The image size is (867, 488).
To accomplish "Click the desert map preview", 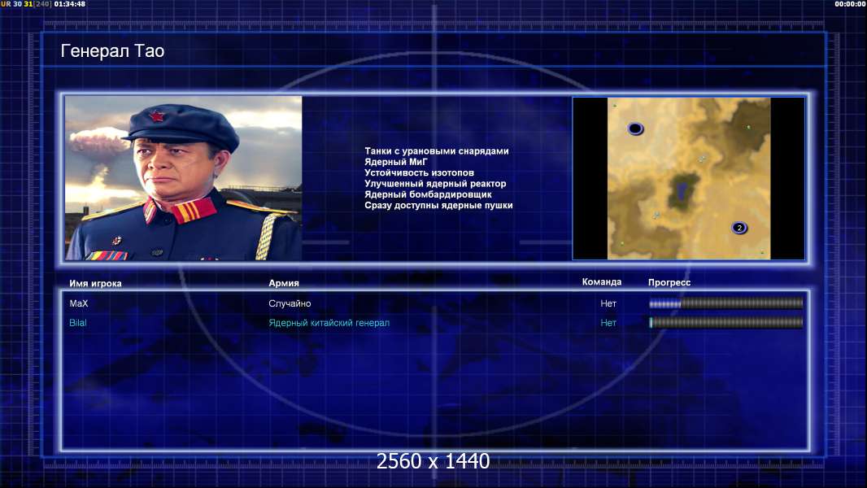I will pyautogui.click(x=688, y=178).
